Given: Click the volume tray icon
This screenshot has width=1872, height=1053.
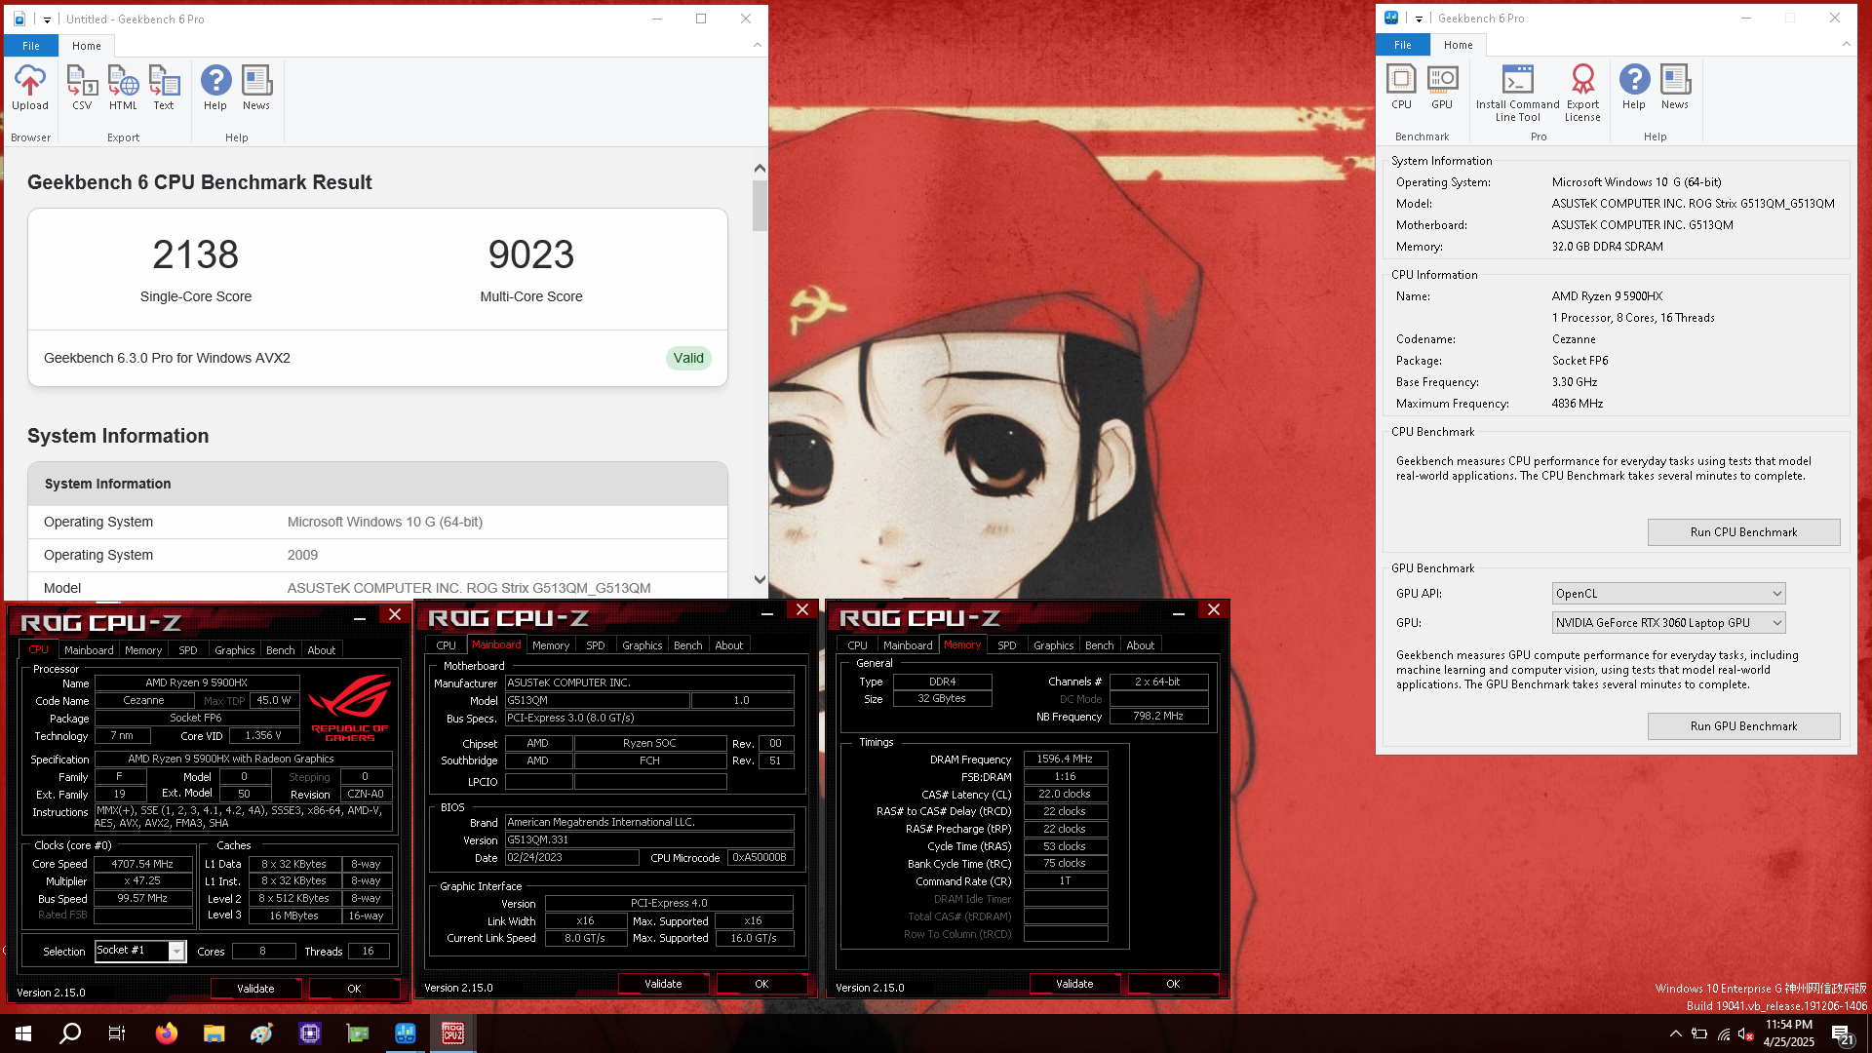Looking at the screenshot, I should click(x=1745, y=1033).
